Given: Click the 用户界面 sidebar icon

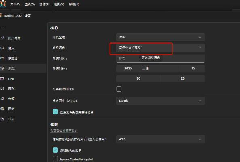Looking at the screenshot, I should coord(2,38).
